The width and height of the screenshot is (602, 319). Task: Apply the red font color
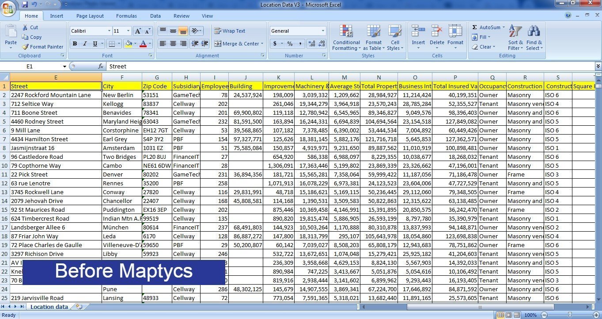point(143,44)
